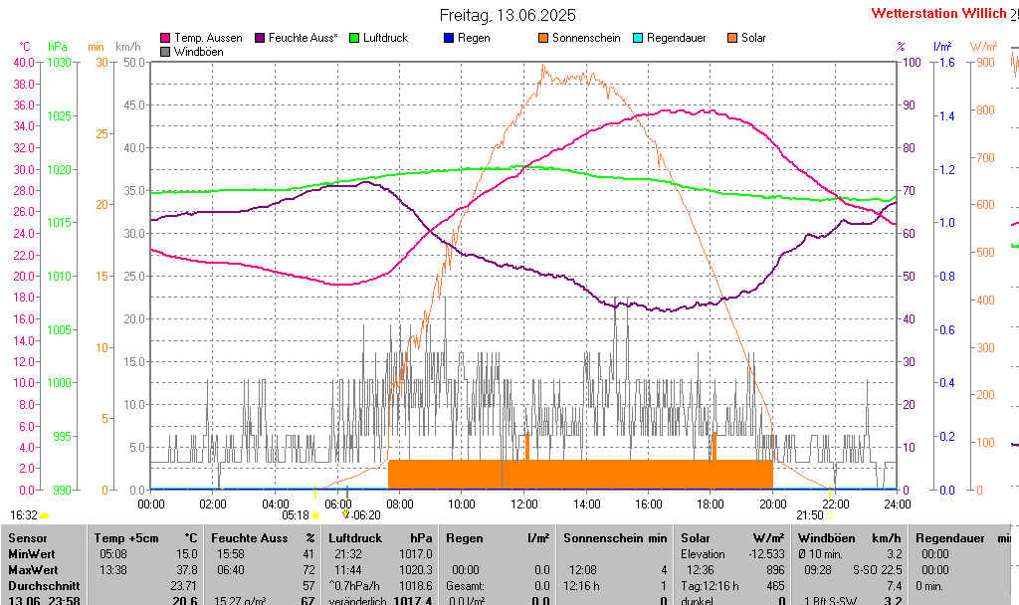Click the gray Windböen legend swatch
Image resolution: width=1019 pixels, height=605 pixels.
pyautogui.click(x=165, y=52)
